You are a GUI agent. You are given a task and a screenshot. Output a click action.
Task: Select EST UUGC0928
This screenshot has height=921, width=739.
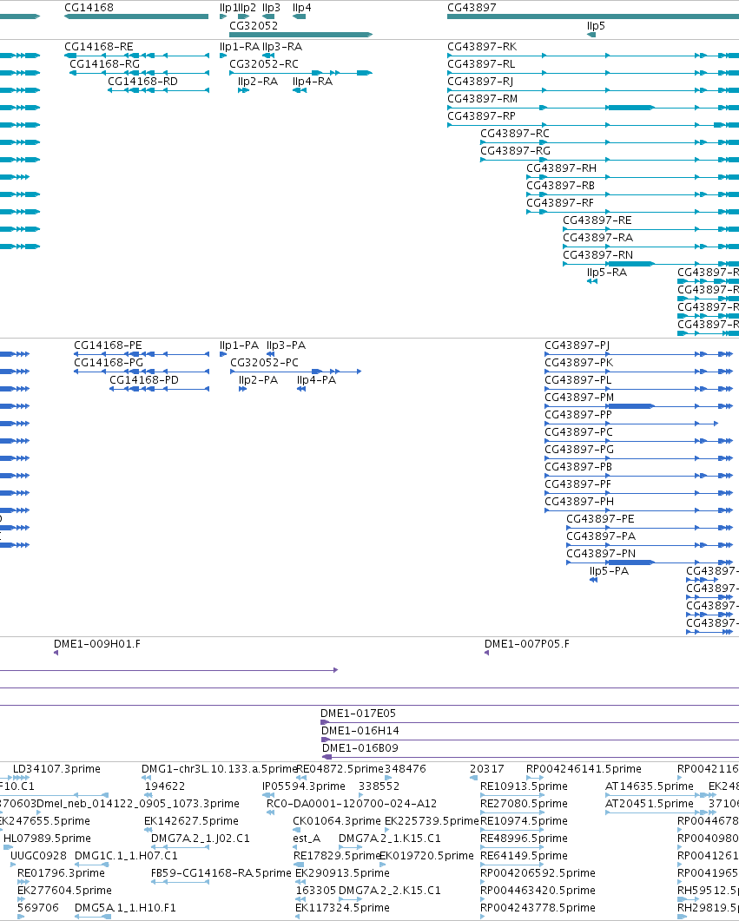(x=38, y=856)
